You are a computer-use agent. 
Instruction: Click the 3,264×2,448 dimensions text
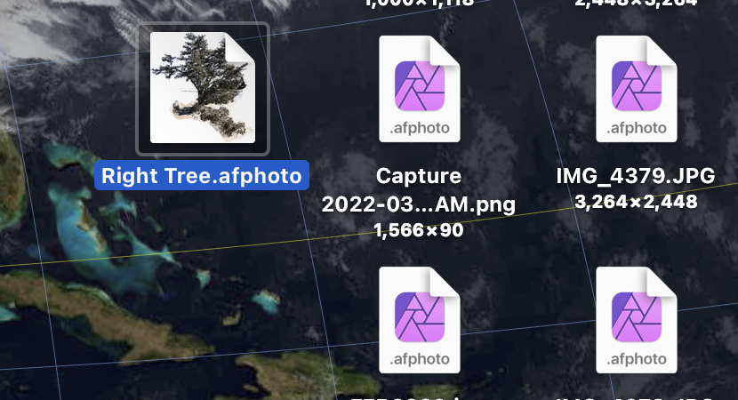click(x=636, y=202)
